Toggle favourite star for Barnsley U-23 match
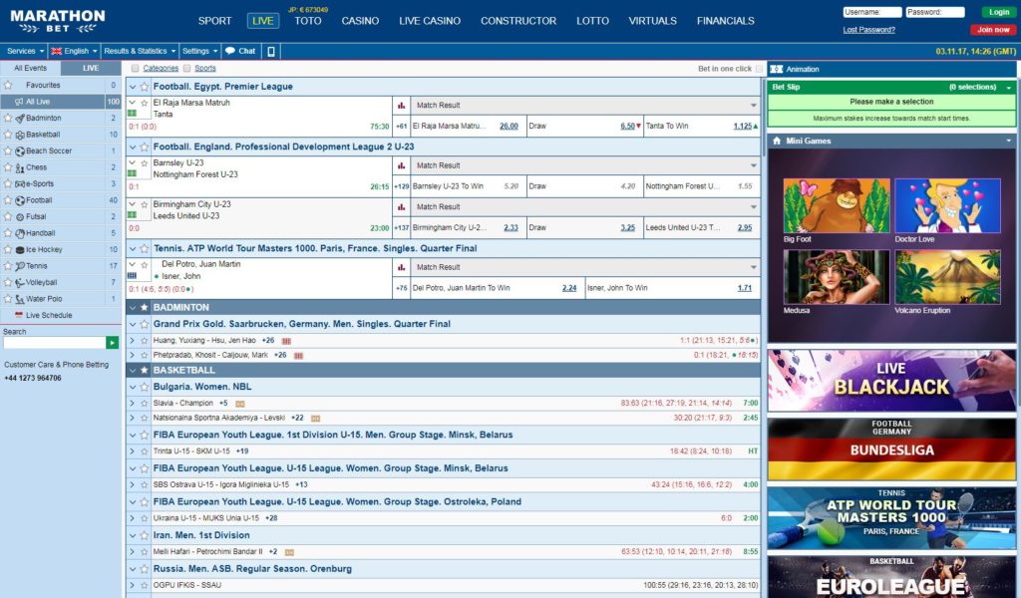The height and width of the screenshot is (598, 1021). (144, 162)
